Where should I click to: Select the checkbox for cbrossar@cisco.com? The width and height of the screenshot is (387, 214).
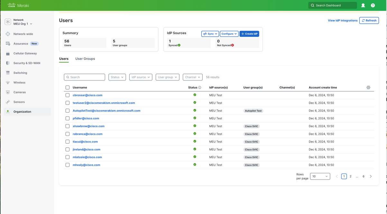67,95
